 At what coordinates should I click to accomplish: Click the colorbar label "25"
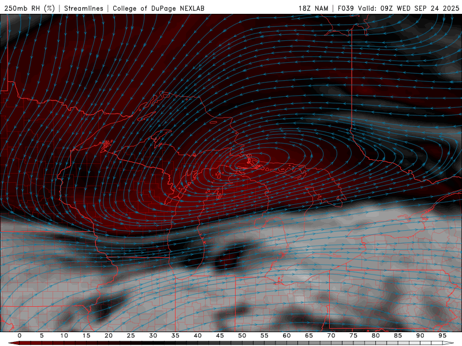click(x=131, y=336)
